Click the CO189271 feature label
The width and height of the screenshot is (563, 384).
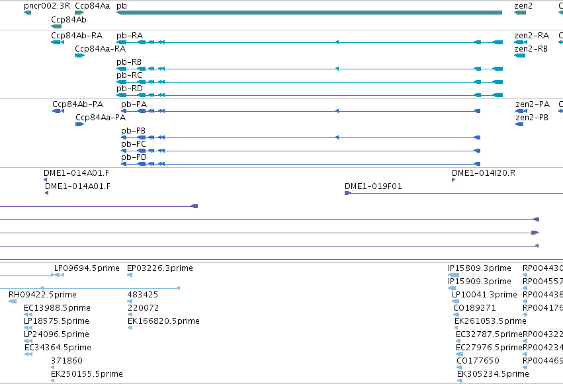click(474, 308)
